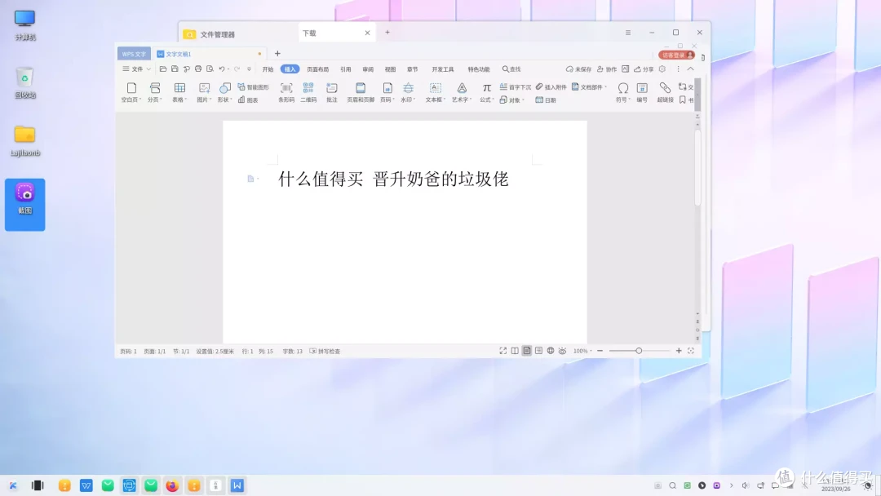Insert a text box (文本框)
This screenshot has height=496, width=881.
point(436,92)
